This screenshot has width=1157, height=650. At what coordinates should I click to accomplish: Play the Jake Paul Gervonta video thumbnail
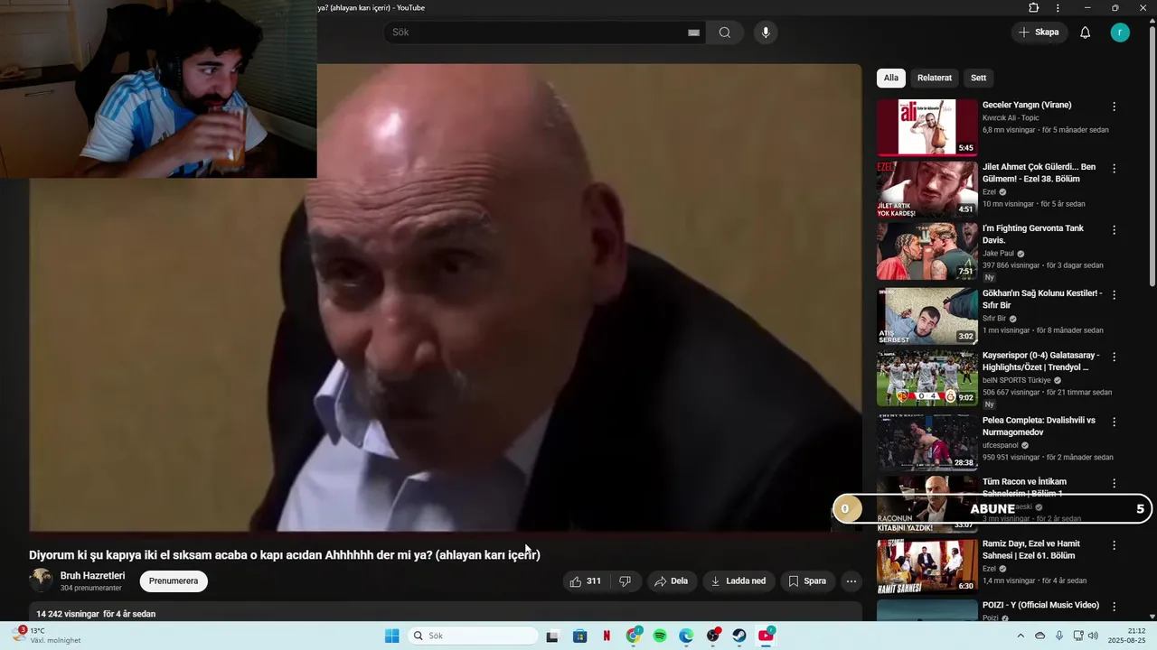coord(927,251)
